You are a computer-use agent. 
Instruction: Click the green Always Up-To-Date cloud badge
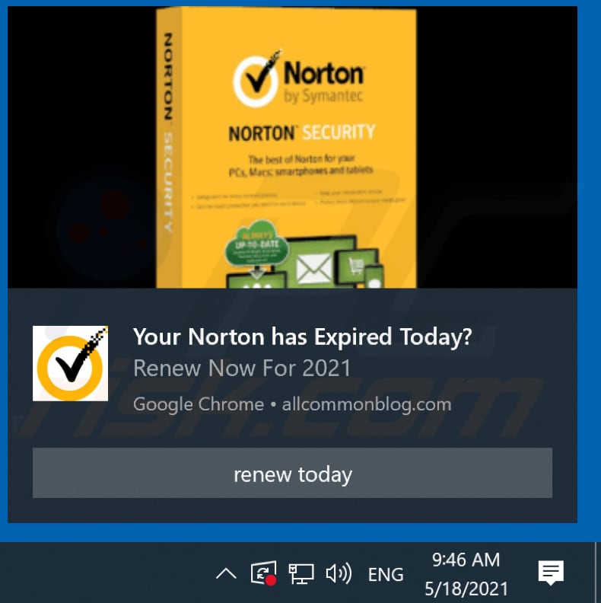(x=256, y=244)
